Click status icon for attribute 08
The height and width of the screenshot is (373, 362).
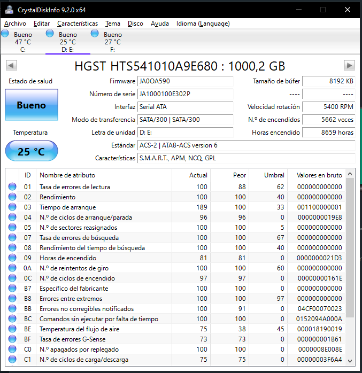(x=12, y=247)
